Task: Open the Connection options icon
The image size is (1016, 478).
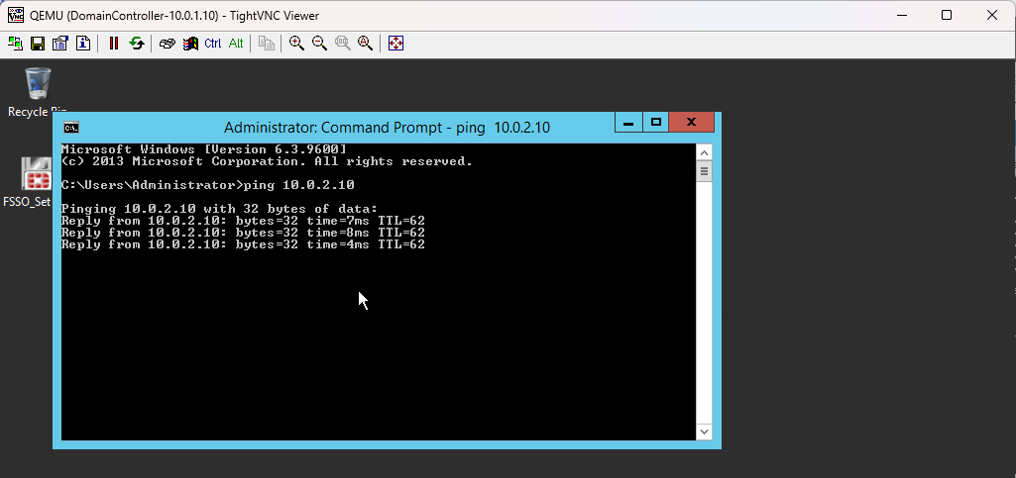Action: pos(60,44)
